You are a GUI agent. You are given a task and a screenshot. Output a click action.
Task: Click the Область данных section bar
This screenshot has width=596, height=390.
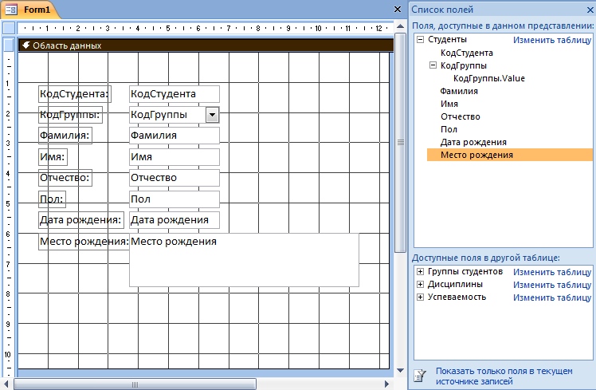click(206, 45)
